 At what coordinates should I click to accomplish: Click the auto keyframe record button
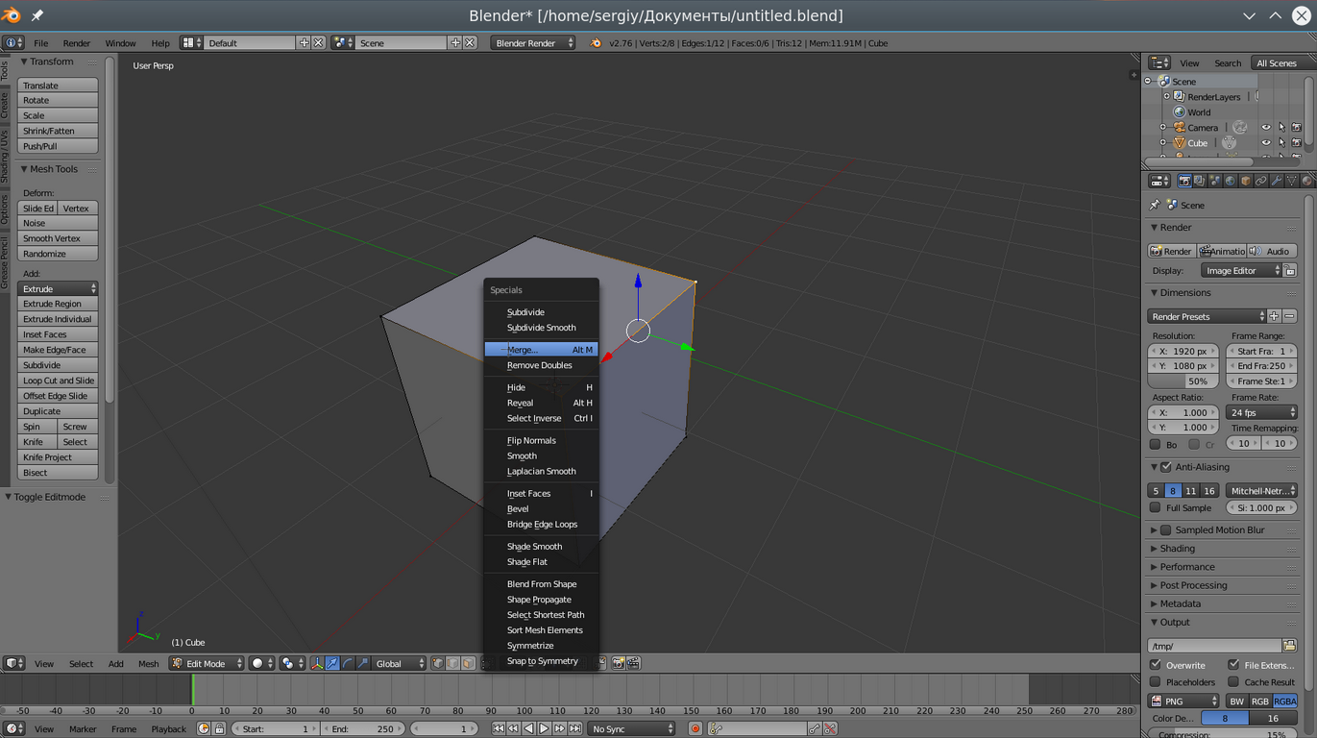695,729
